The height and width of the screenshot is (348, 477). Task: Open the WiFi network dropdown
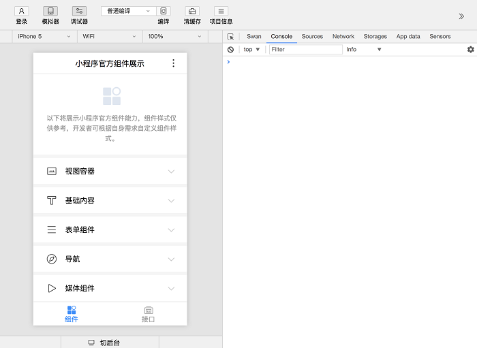[110, 37]
